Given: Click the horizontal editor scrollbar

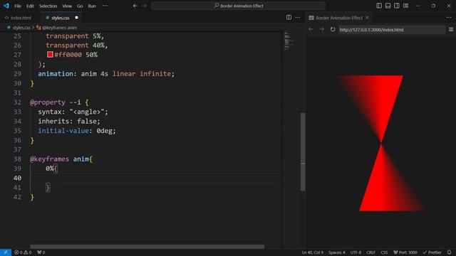Looking at the screenshot, I should [147, 247].
